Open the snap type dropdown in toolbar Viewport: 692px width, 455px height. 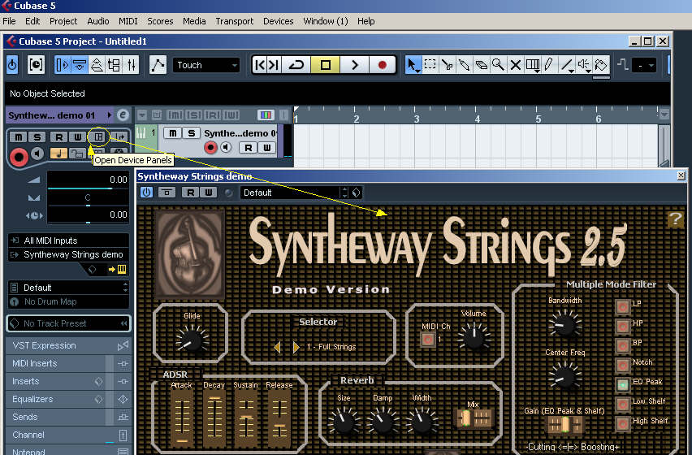pos(644,66)
